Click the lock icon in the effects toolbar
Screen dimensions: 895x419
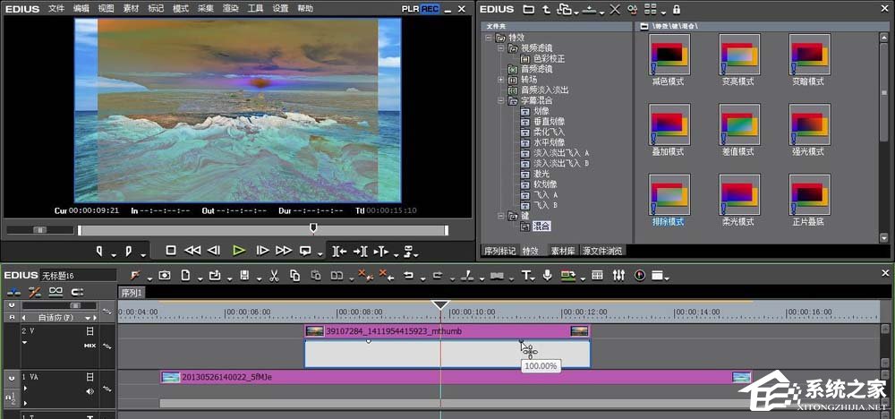(x=676, y=9)
